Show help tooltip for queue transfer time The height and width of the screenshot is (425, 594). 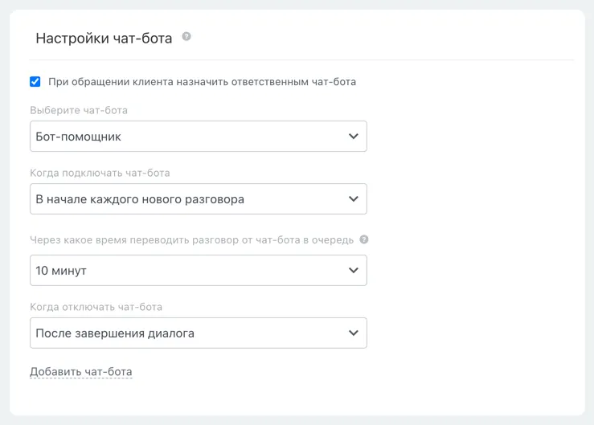(x=363, y=239)
